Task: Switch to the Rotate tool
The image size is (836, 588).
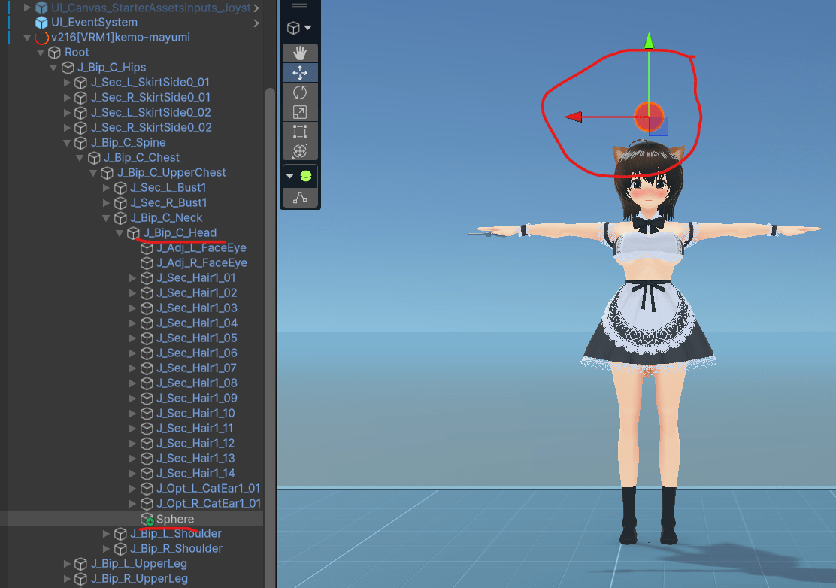Action: tap(300, 92)
